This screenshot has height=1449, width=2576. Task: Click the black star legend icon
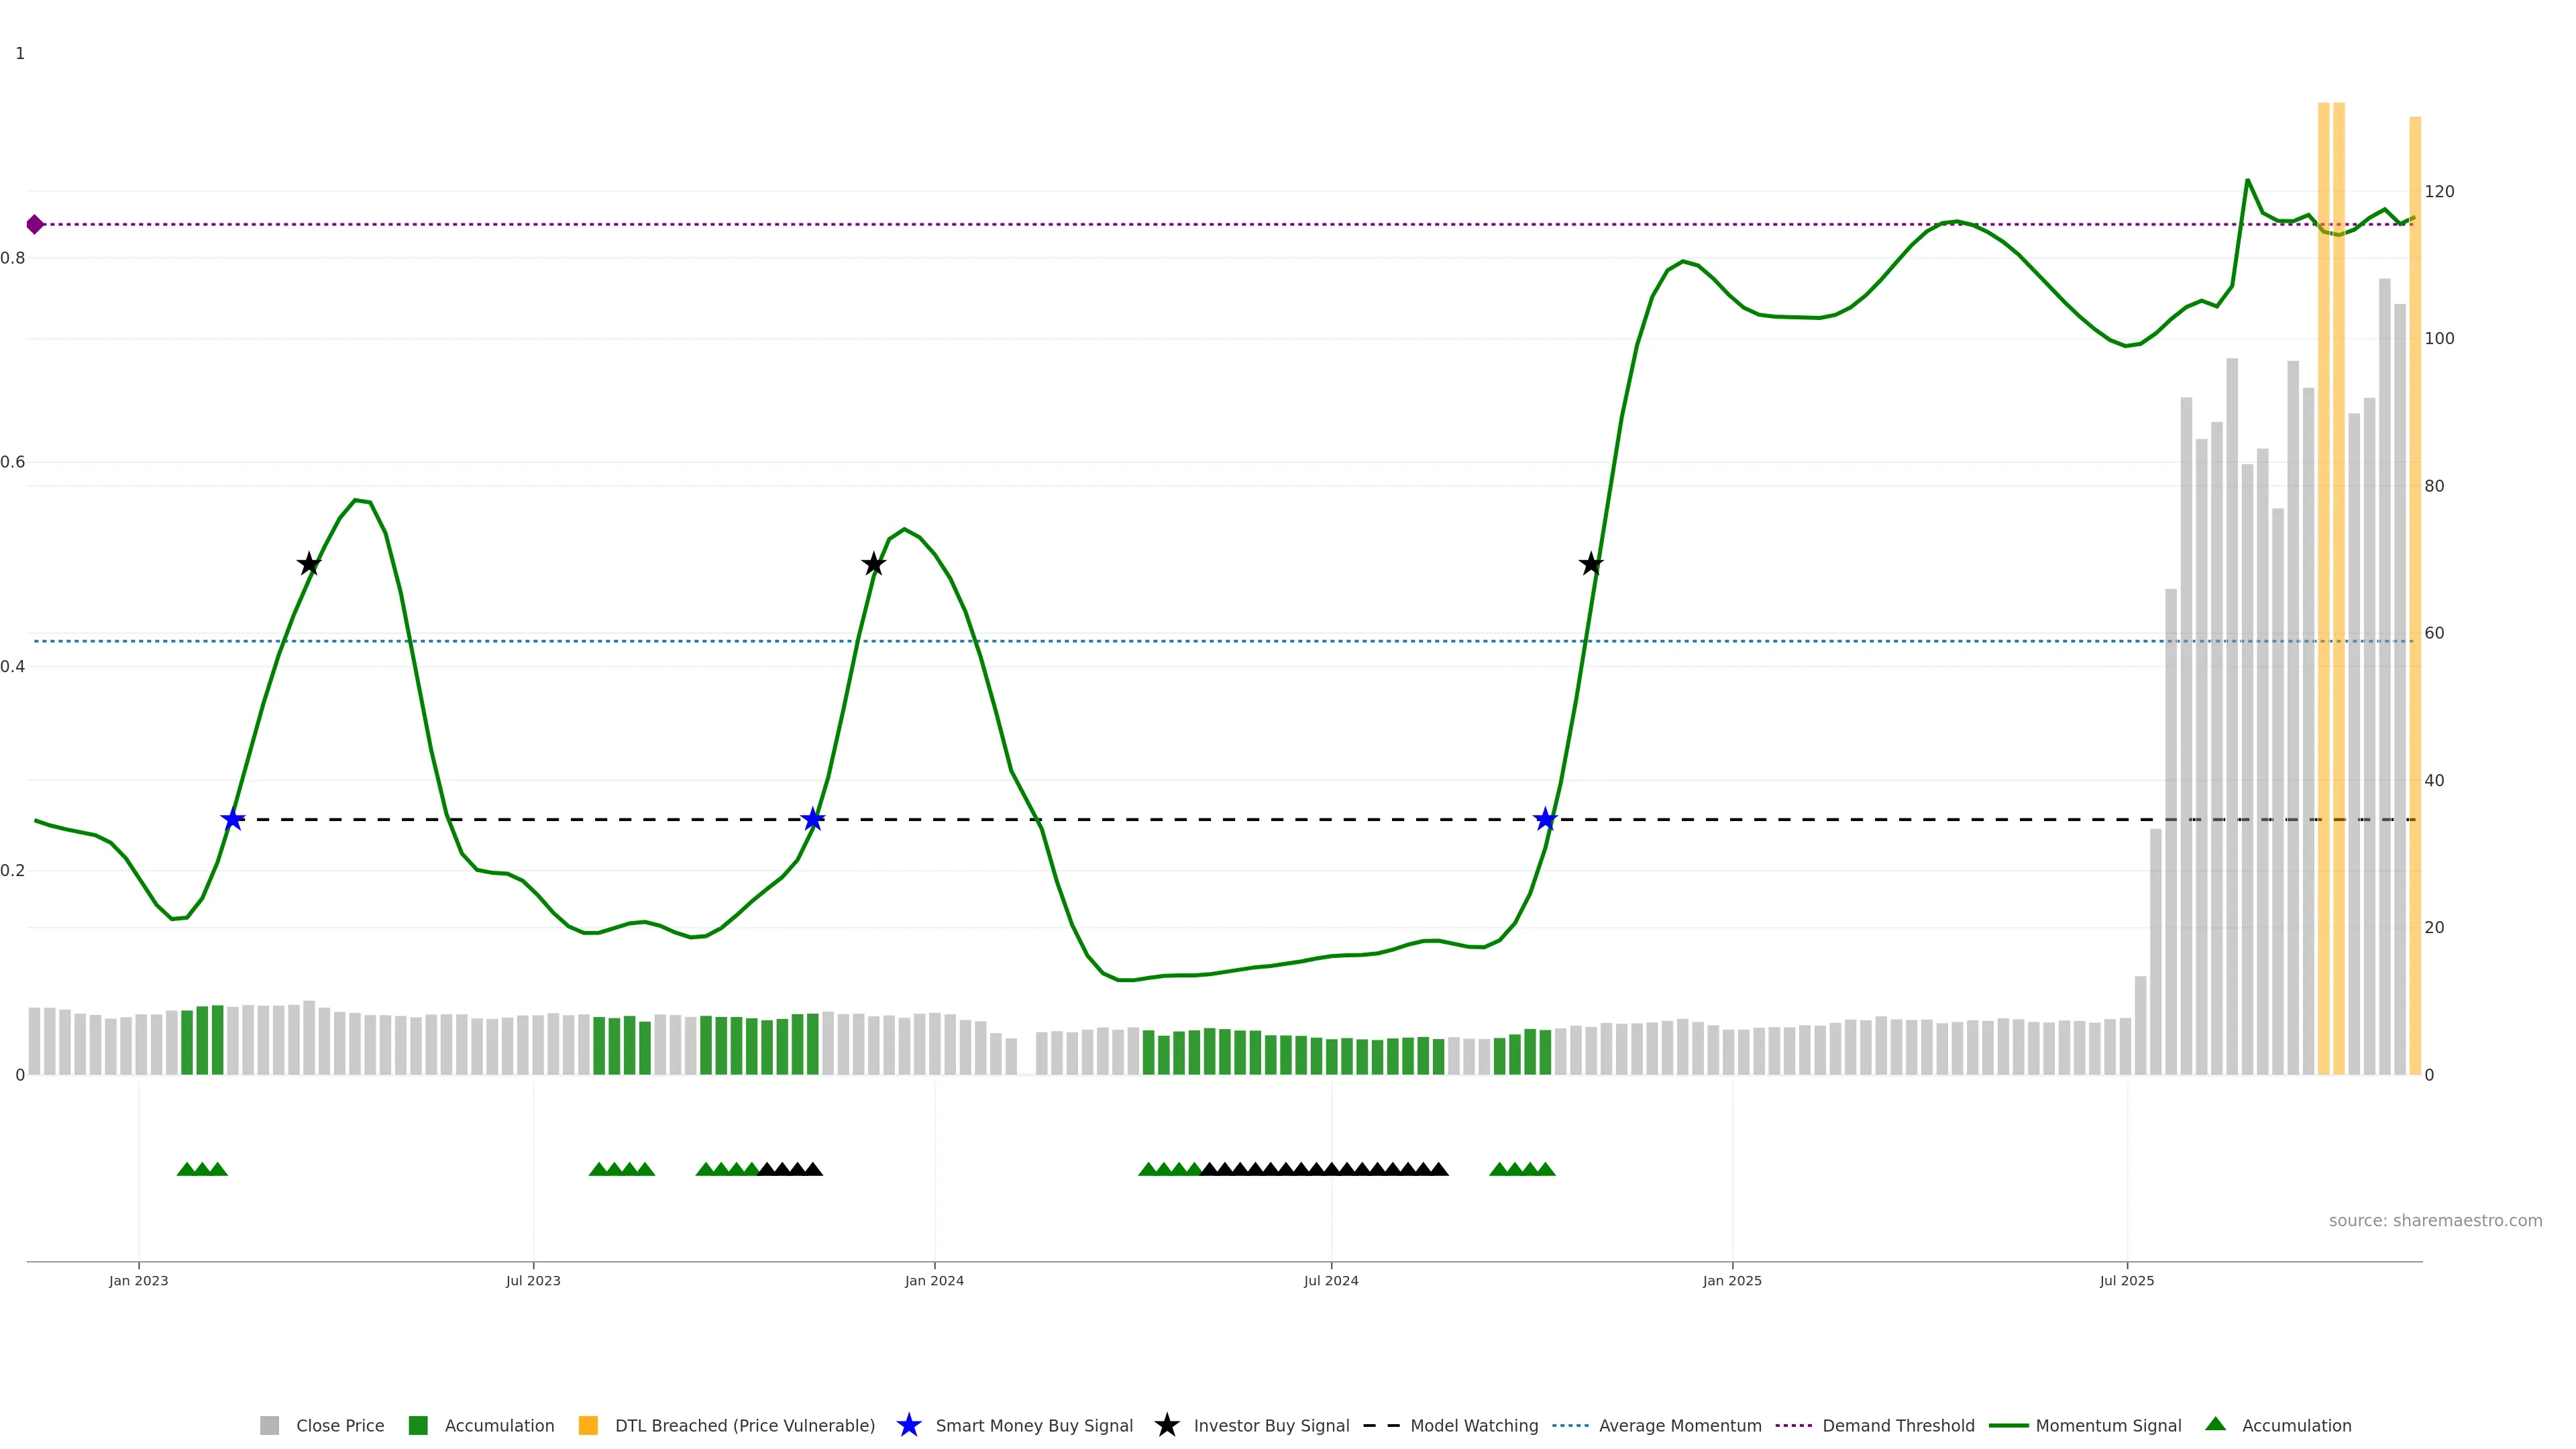click(x=1166, y=1425)
